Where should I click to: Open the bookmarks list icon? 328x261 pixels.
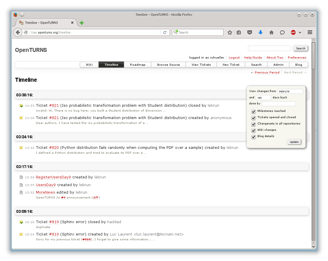point(239,32)
